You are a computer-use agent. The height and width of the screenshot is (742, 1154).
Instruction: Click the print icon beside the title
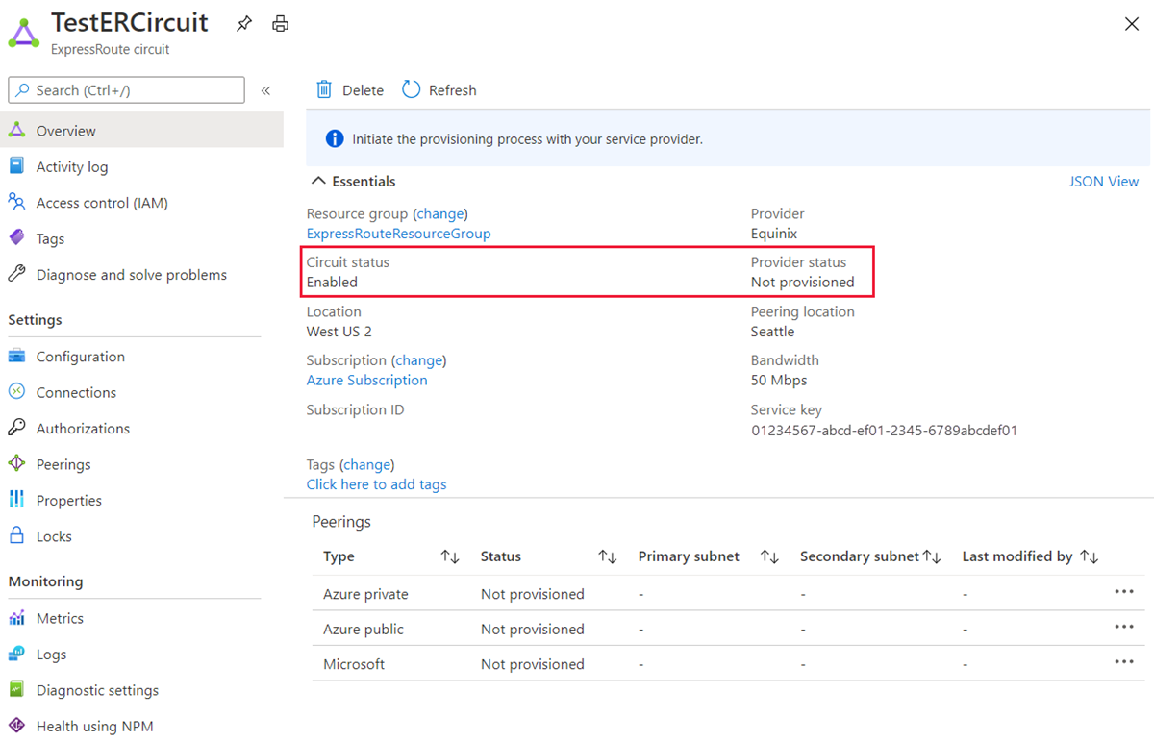(280, 24)
